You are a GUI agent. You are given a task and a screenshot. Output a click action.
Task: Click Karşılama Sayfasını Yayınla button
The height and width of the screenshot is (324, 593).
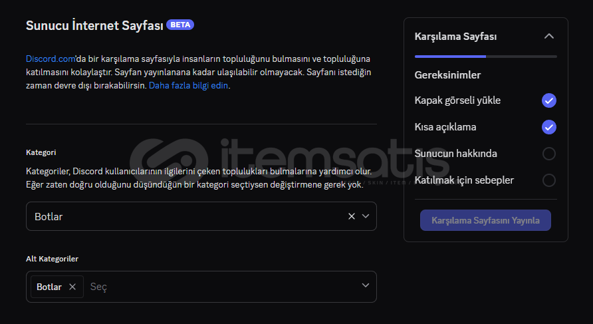(x=485, y=220)
